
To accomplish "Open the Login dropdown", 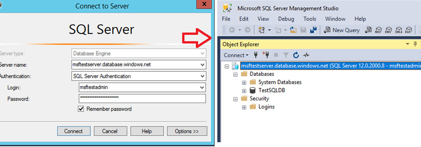I will click(x=202, y=87).
